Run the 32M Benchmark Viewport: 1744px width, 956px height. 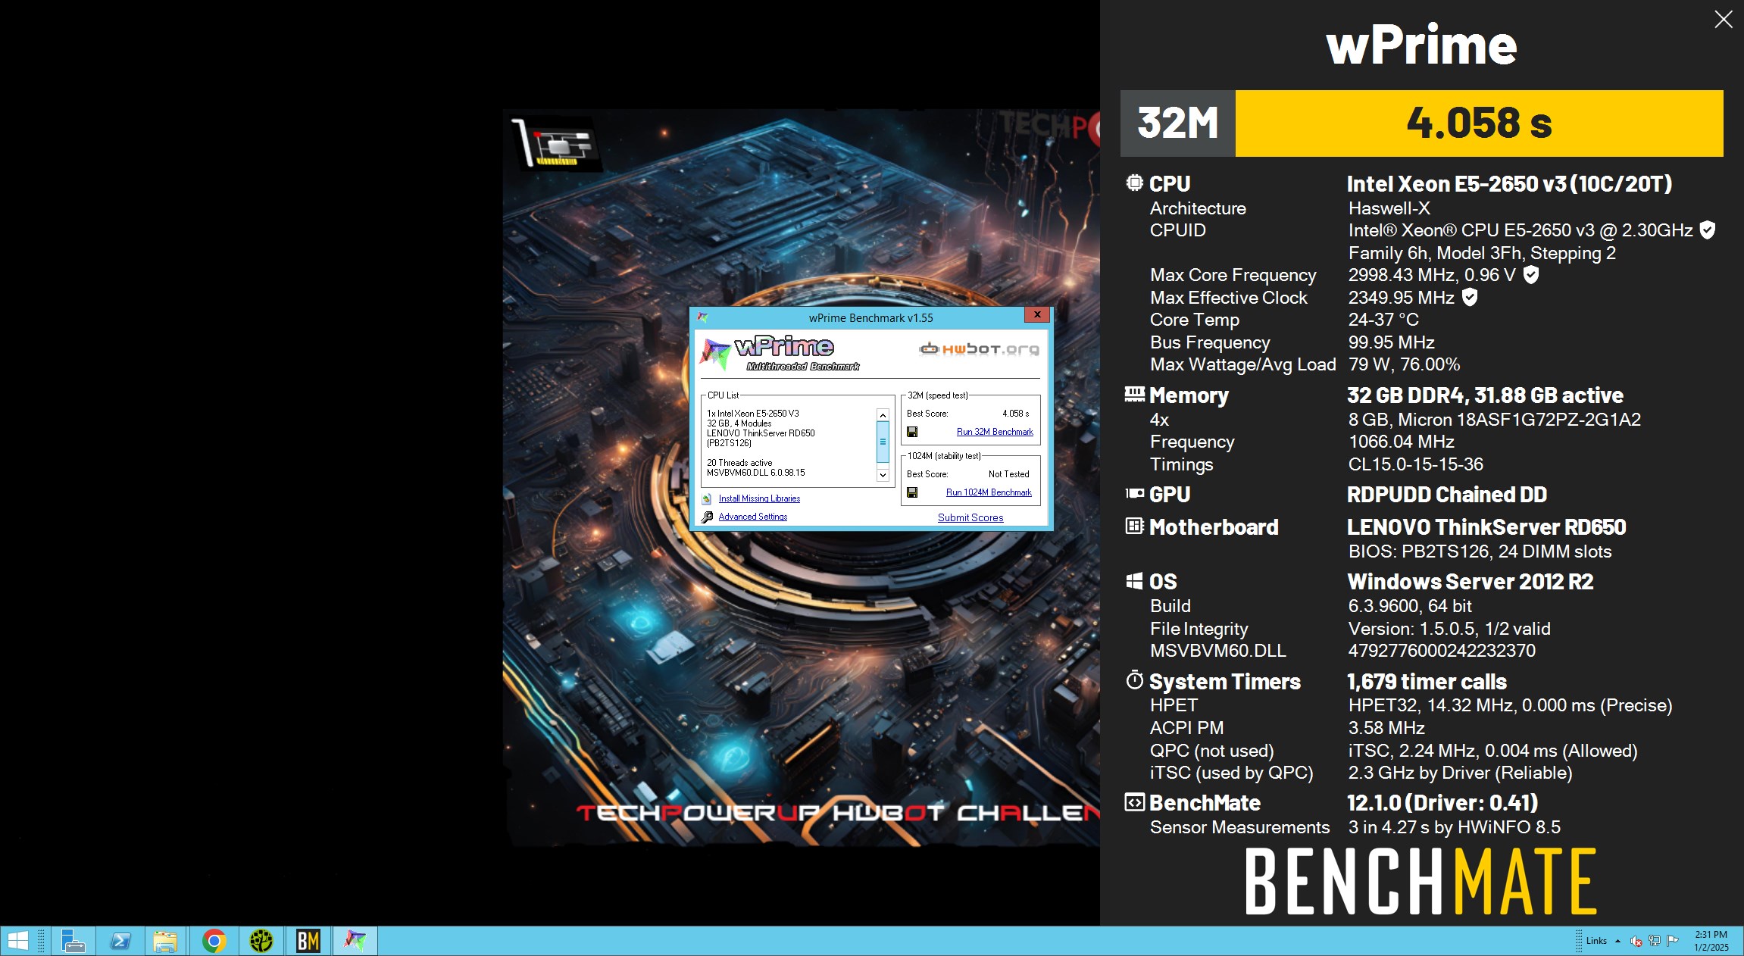(x=995, y=432)
